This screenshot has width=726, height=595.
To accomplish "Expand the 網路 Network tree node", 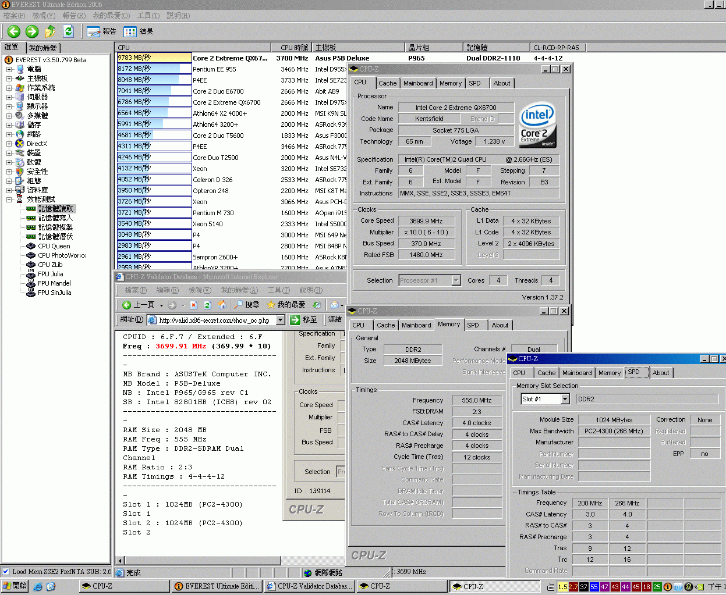I will tap(9, 134).
